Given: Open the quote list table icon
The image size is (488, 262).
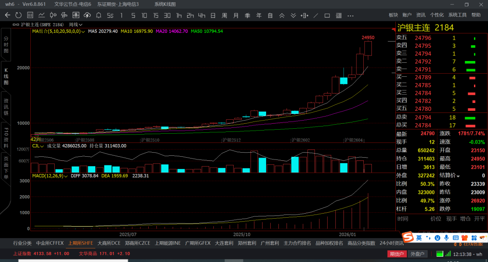Looking at the screenshot, I should pos(30,15).
